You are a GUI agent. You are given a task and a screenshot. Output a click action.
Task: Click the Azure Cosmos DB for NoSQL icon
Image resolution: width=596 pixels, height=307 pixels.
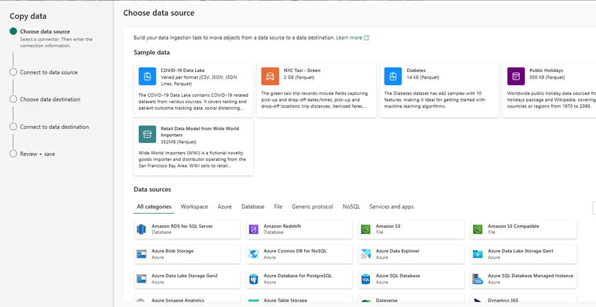point(254,254)
